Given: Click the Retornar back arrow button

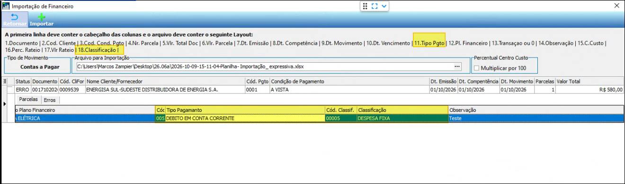Looking at the screenshot, I should (14, 20).
